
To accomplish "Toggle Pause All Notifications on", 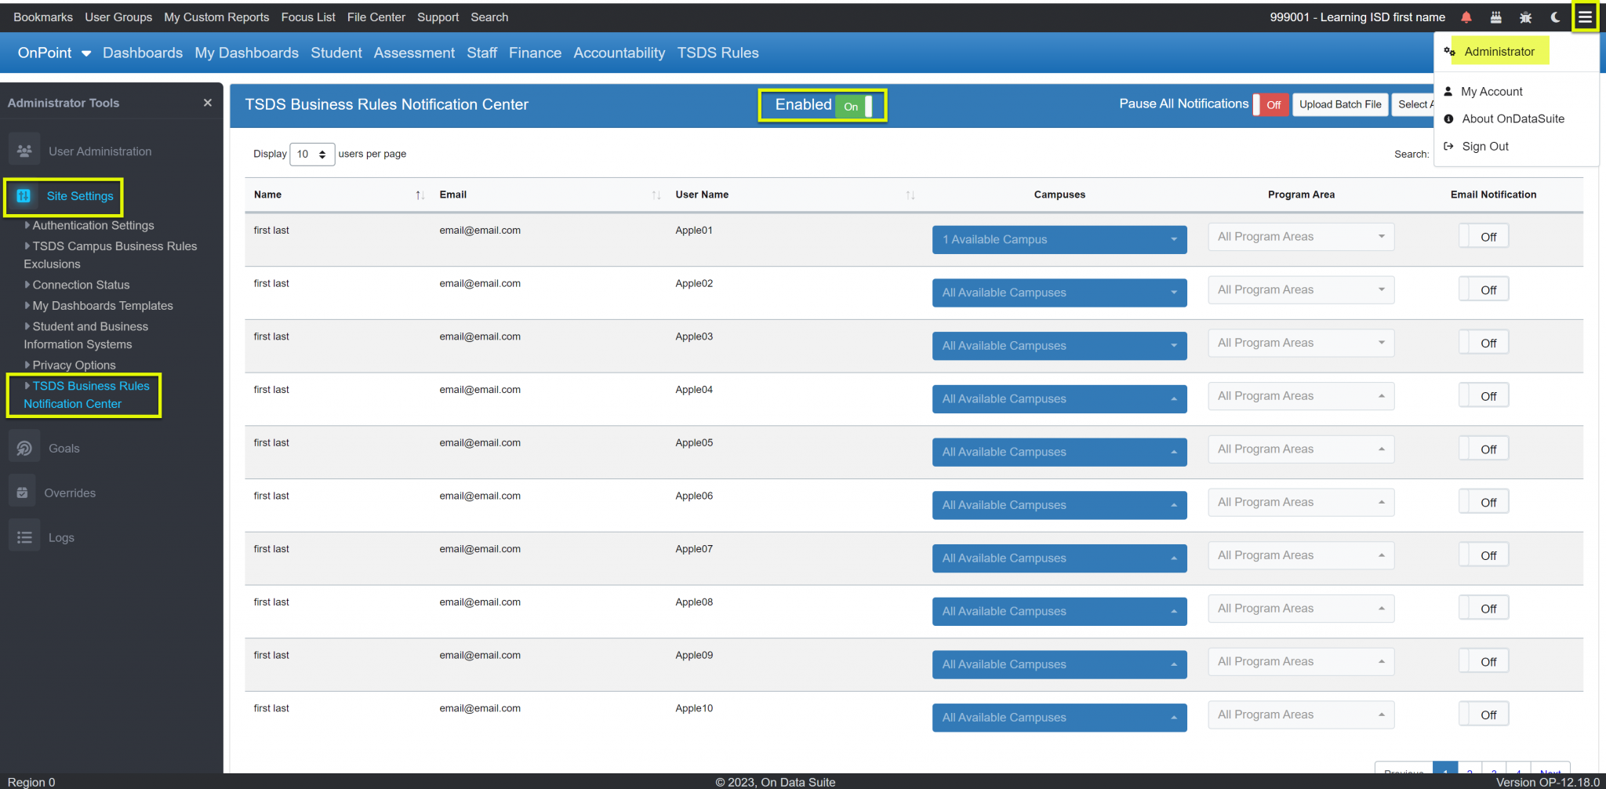I will click(1272, 104).
